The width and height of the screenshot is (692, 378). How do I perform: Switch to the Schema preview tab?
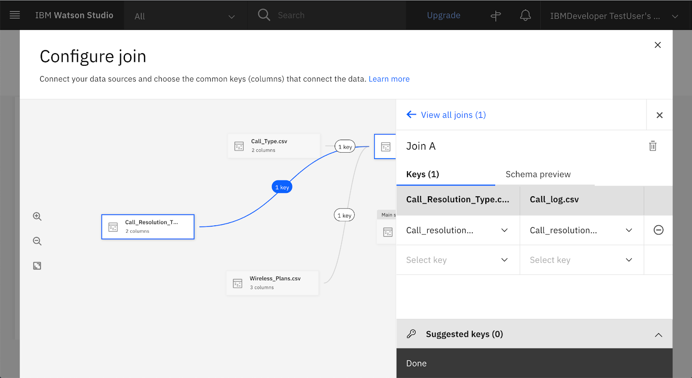point(538,174)
